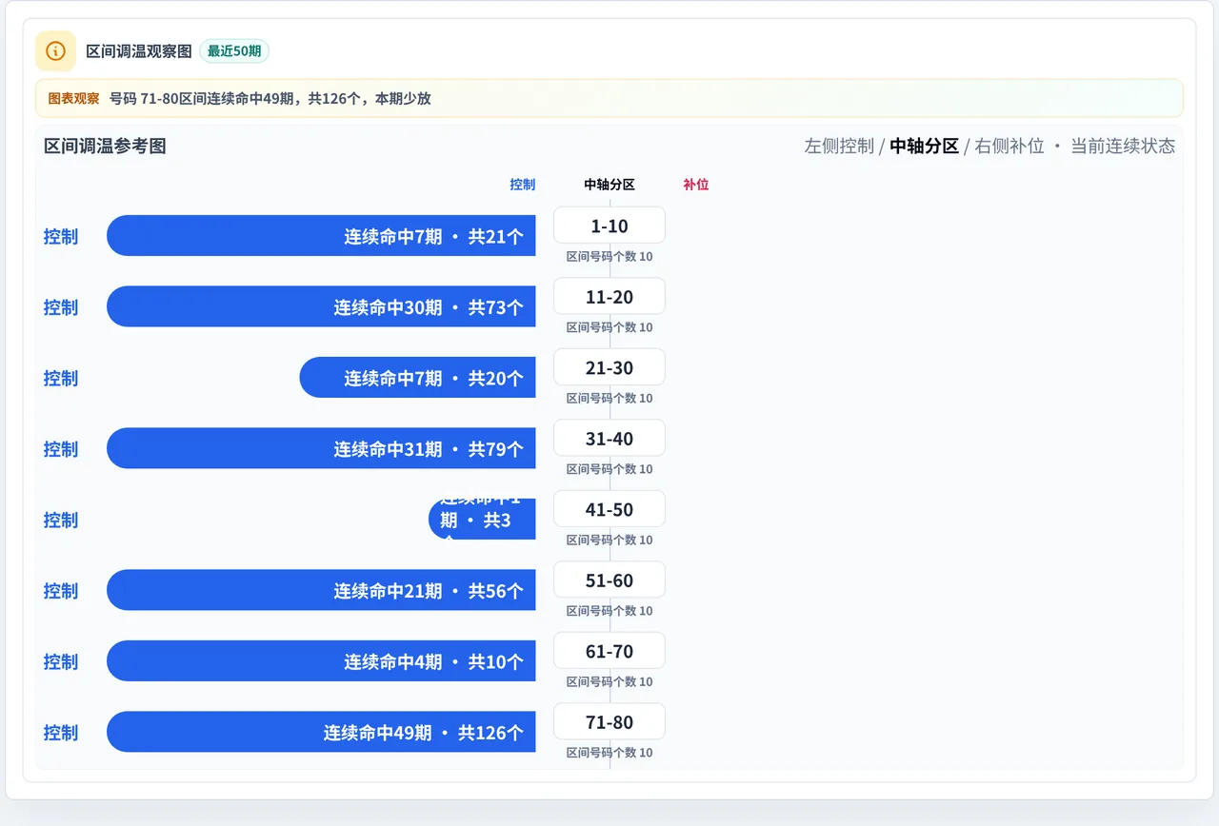
Task: Click the bar 连续命中21期 · 共56个
Action: 321,590
